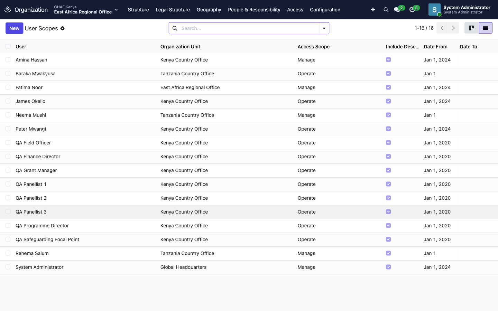498x311 pixels.
Task: Click the New button
Action: tap(14, 28)
